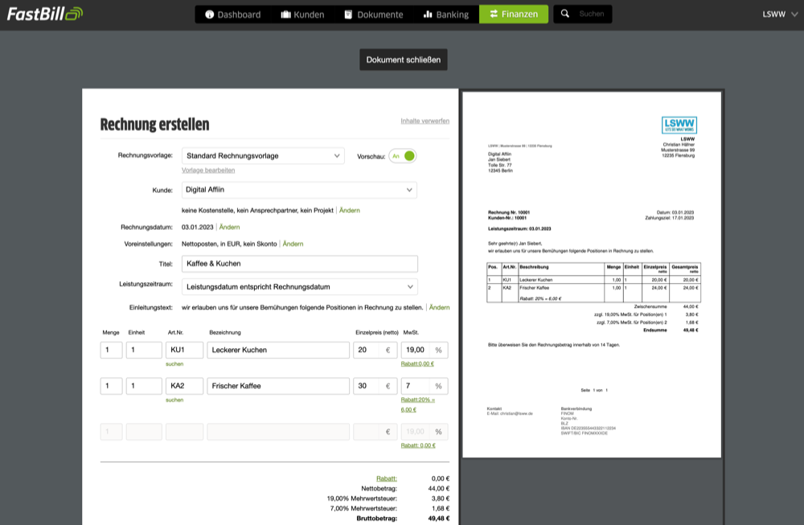Click Menge field of Leckerer Kuchen row
The width and height of the screenshot is (804, 525).
tap(111, 351)
